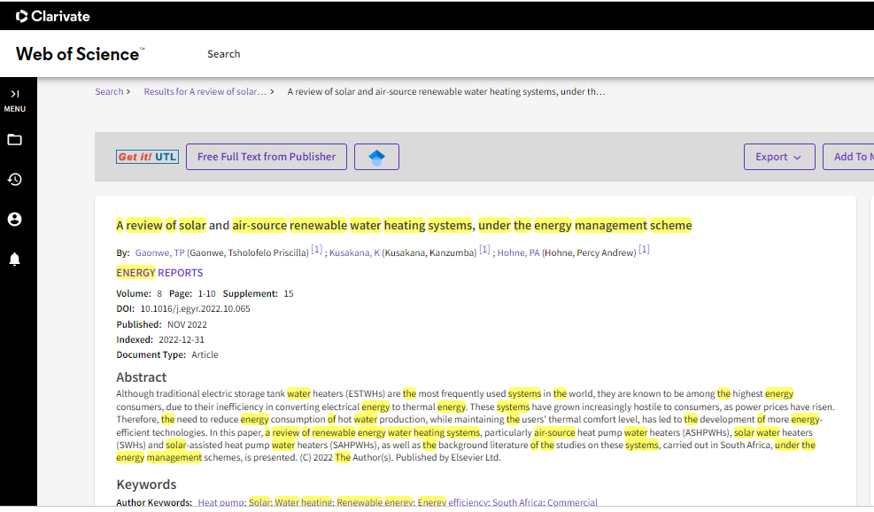Return to Results for A review breadcrumb

click(205, 92)
